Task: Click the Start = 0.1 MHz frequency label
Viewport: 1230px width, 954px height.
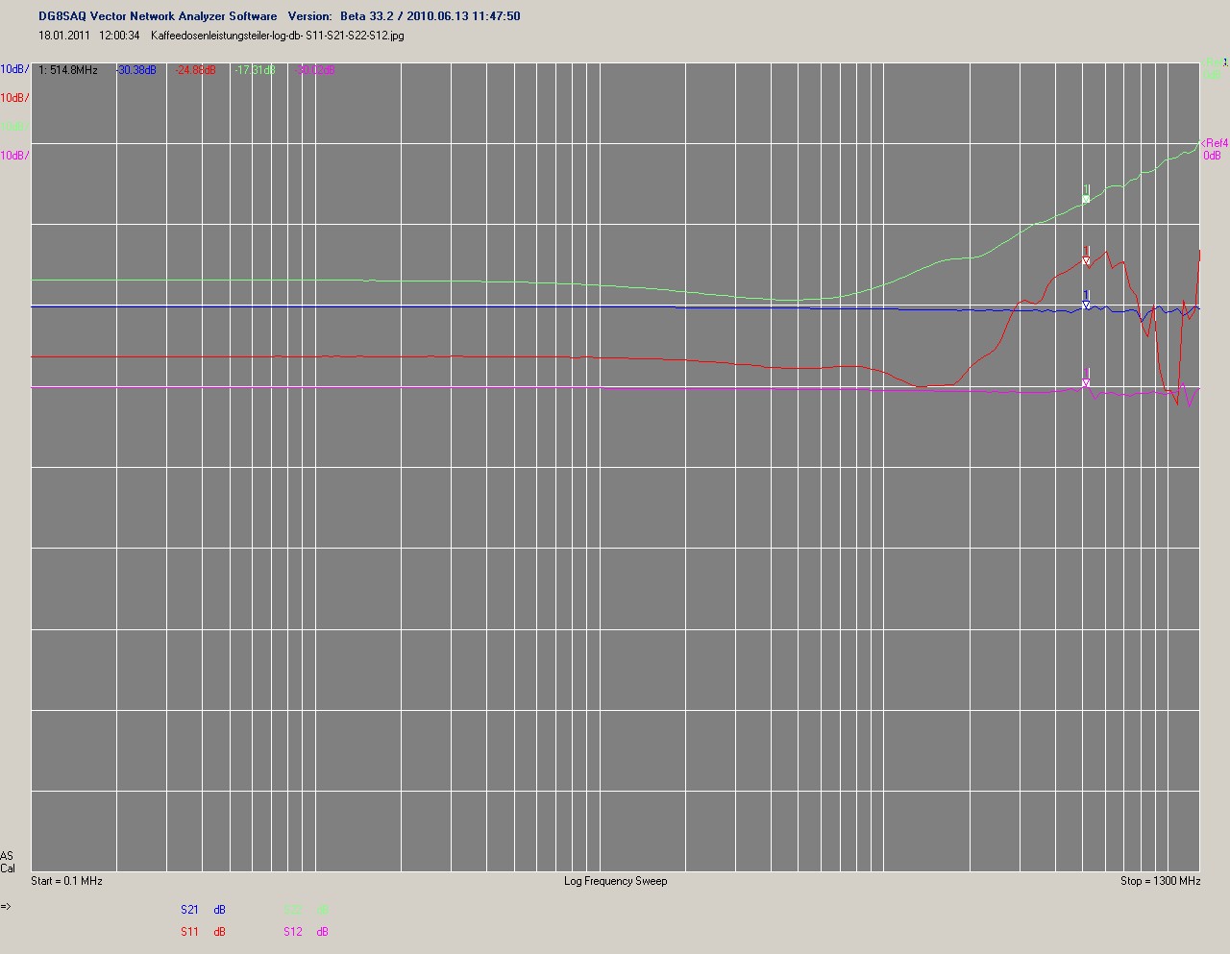Action: pos(66,881)
